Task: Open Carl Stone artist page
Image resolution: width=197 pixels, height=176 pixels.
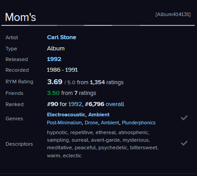Action: pos(61,37)
